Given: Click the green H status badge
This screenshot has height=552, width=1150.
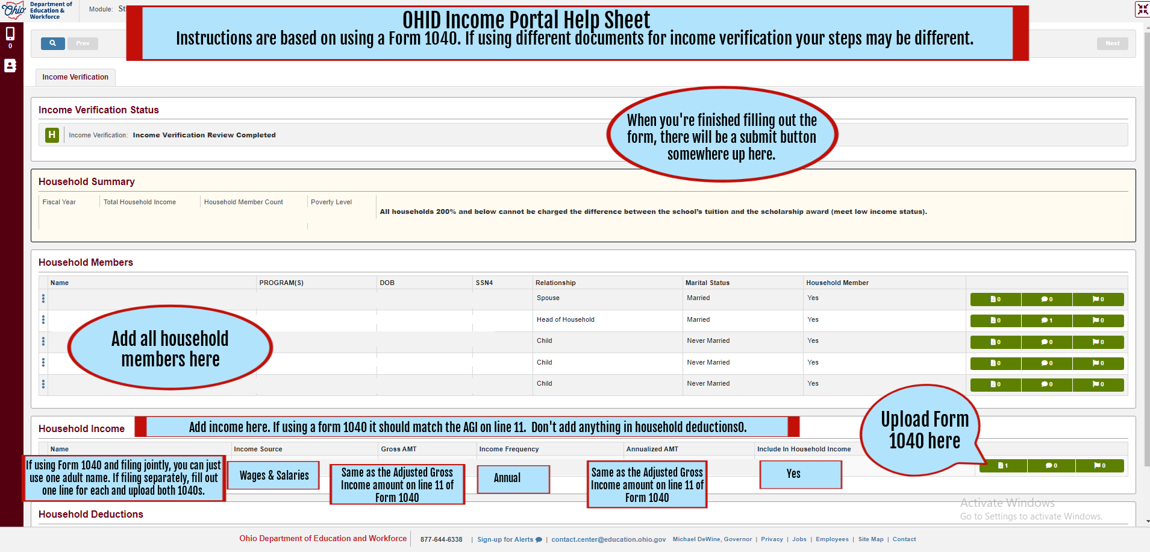Looking at the screenshot, I should pyautogui.click(x=52, y=135).
